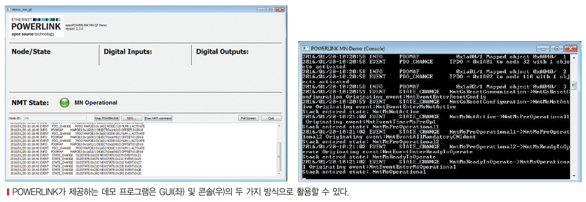The width and height of the screenshot is (586, 202).
Task: Click console line 'Stack entered state: NmtMsPreOperational1'
Action: (x=370, y=126)
